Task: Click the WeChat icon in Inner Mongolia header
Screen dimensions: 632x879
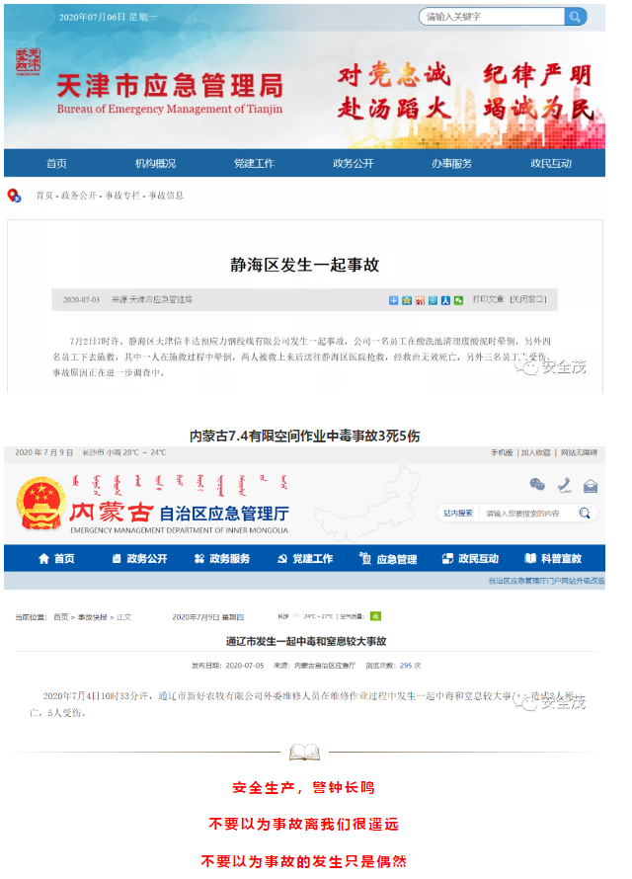Action: point(537,484)
